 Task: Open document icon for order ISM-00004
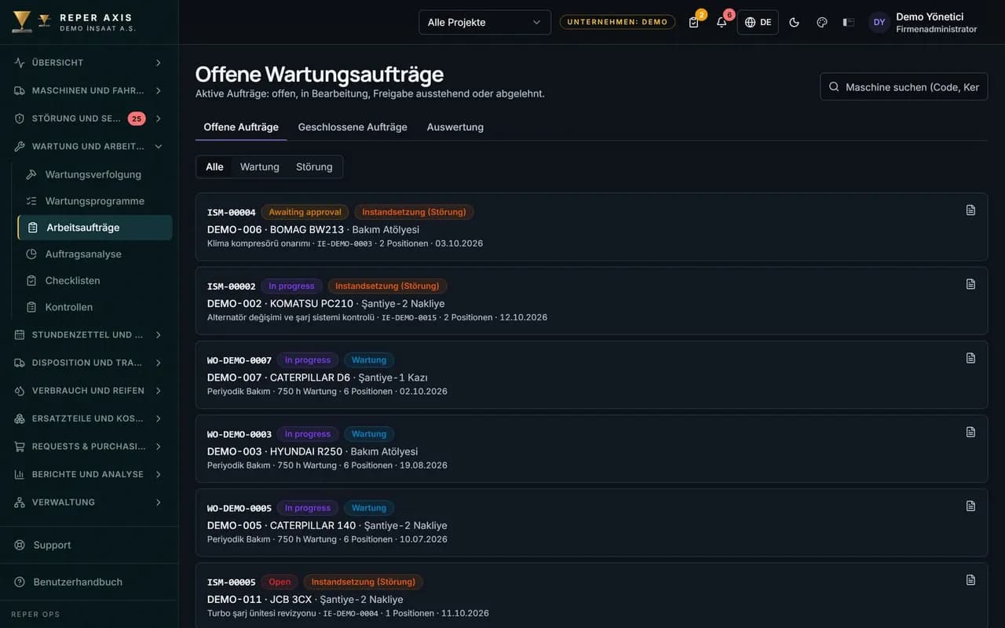(970, 210)
